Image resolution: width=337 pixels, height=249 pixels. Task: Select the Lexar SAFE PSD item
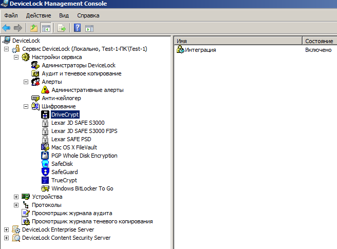pos(71,139)
